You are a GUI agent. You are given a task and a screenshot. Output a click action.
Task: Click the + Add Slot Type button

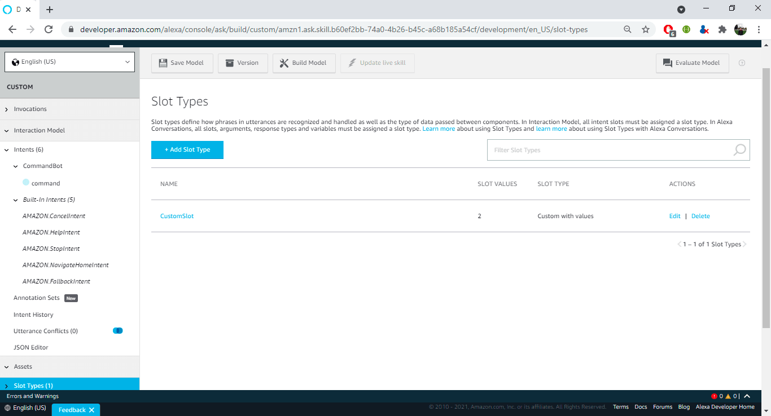coord(187,150)
